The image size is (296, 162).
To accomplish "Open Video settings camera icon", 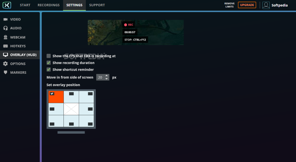I will pos(6,19).
